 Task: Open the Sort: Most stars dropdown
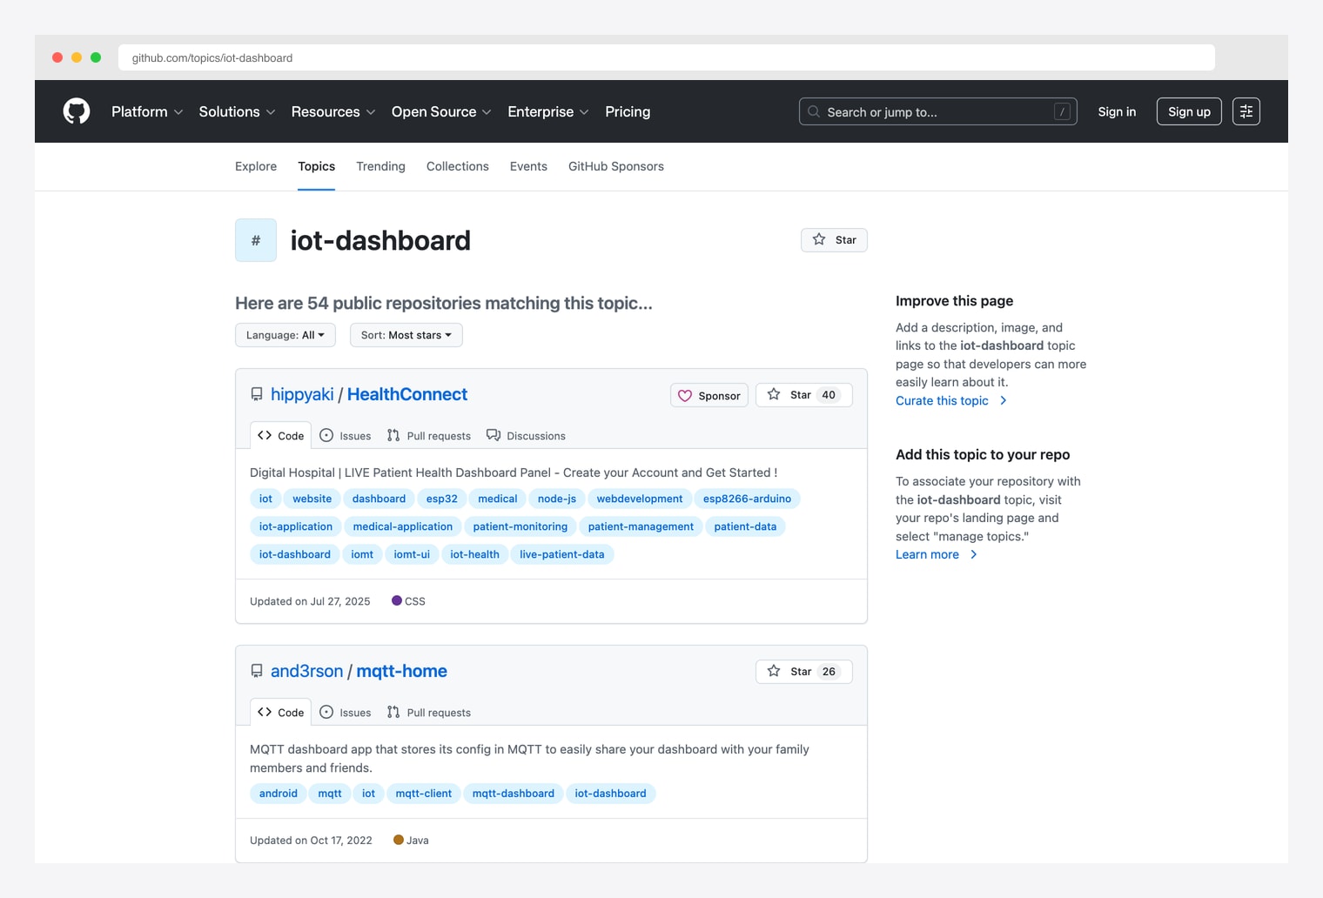(x=406, y=335)
